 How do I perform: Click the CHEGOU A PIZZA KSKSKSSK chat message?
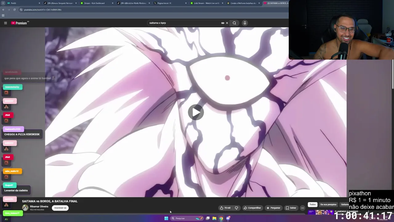pos(22,134)
